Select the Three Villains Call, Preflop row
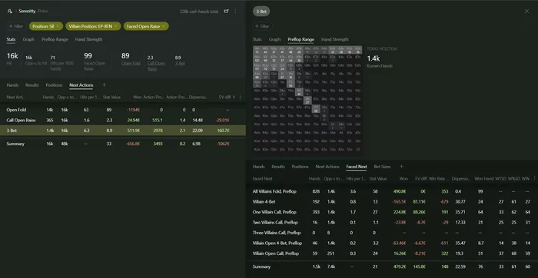The width and height of the screenshot is (538, 278). click(x=392, y=233)
